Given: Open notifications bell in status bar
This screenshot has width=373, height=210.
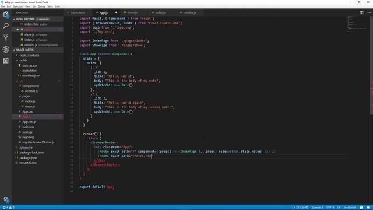Looking at the screenshot, I should (x=368, y=208).
